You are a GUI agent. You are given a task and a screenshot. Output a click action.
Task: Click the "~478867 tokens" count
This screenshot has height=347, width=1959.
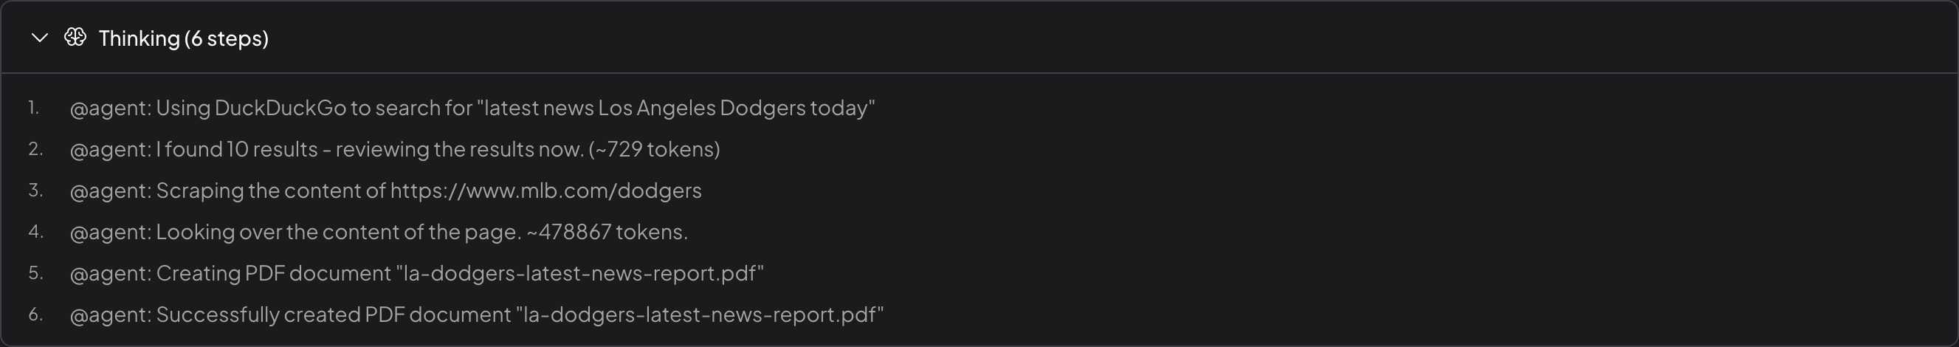[x=606, y=232]
